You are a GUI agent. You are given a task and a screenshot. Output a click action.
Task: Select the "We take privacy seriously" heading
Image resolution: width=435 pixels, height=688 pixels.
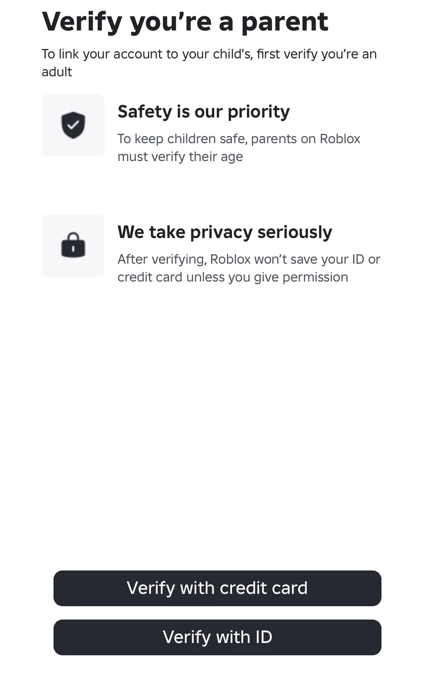coord(225,232)
